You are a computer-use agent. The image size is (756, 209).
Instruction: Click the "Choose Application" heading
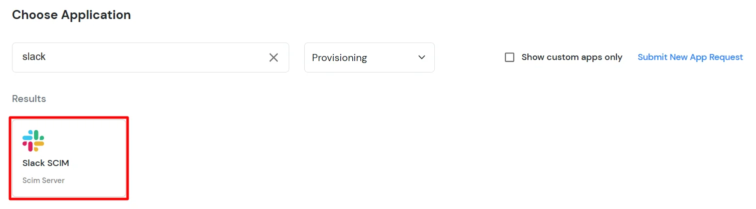tap(71, 15)
